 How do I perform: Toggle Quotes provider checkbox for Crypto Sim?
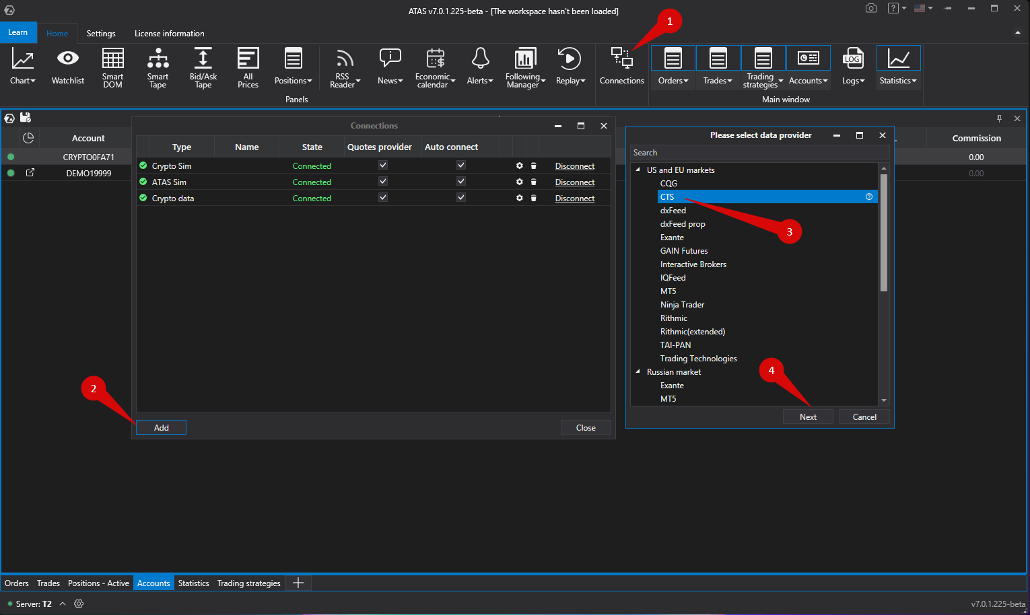point(383,165)
